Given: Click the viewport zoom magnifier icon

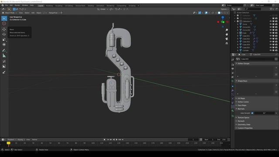Looking at the screenshot, I should pyautogui.click(x=227, y=30).
